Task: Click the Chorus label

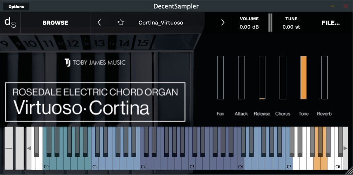Action: (283, 114)
